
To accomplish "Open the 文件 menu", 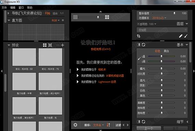I will 4,8.
